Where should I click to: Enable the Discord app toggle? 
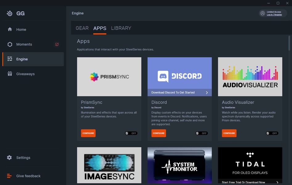coord(202,133)
